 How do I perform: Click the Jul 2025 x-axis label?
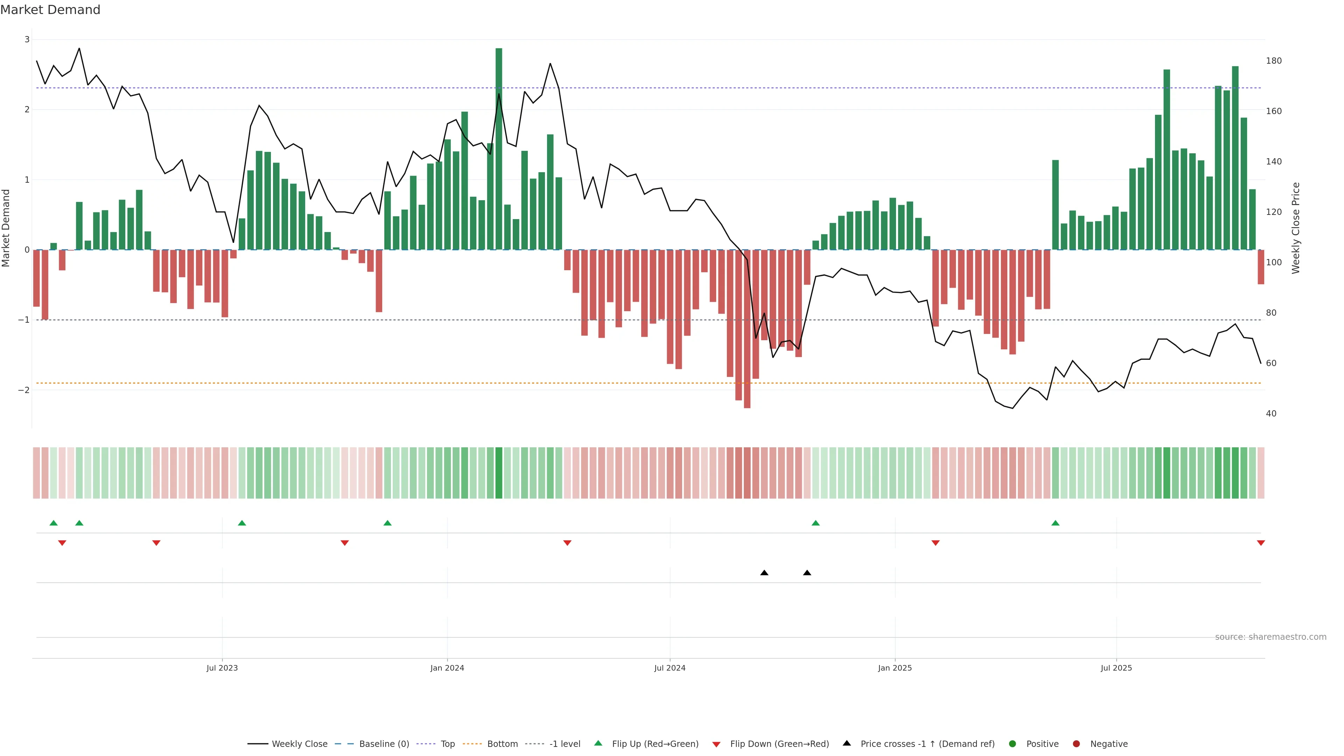point(1116,668)
